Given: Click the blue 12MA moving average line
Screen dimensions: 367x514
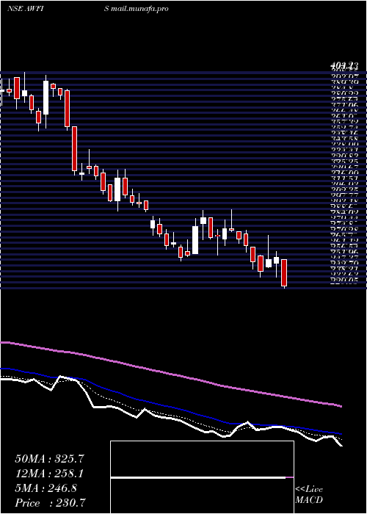Looking at the screenshot, I should point(170,407).
